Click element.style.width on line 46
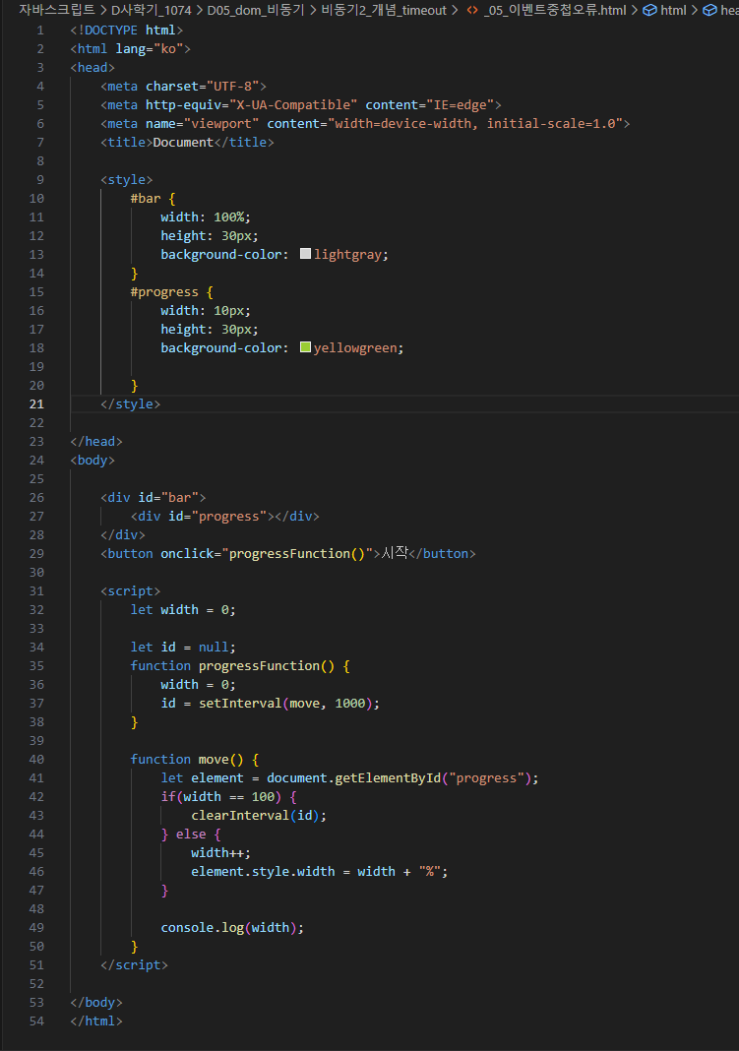The image size is (739, 1051). click(263, 871)
